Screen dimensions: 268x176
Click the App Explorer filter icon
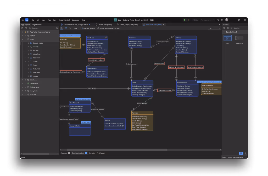57,28
